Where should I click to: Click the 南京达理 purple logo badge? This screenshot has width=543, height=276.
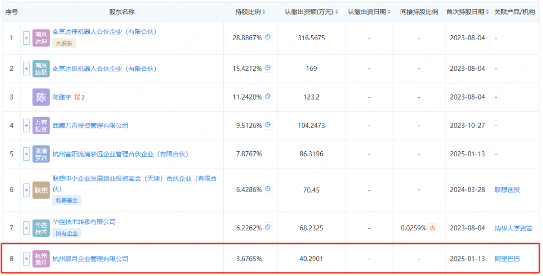41,38
